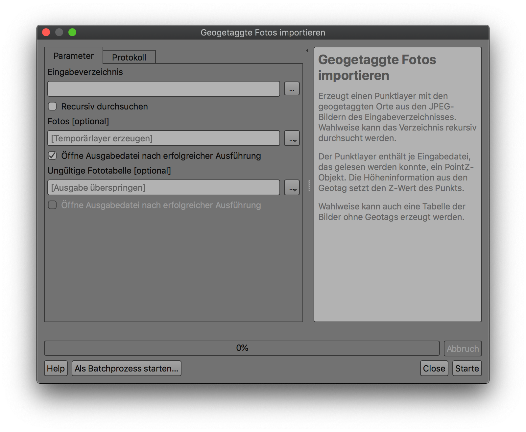Click the [Ausgabe überspringen] field
The image size is (526, 432).
tap(163, 187)
